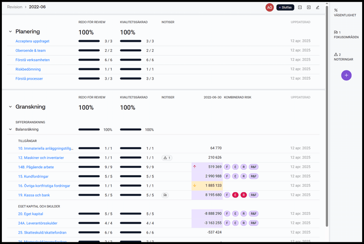Click R risk chip on Leverantörsskulder row

(x=243, y=223)
